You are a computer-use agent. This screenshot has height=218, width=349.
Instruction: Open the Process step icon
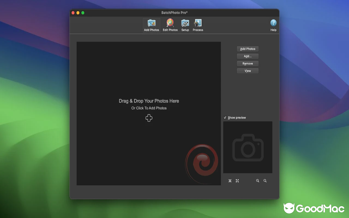(198, 25)
